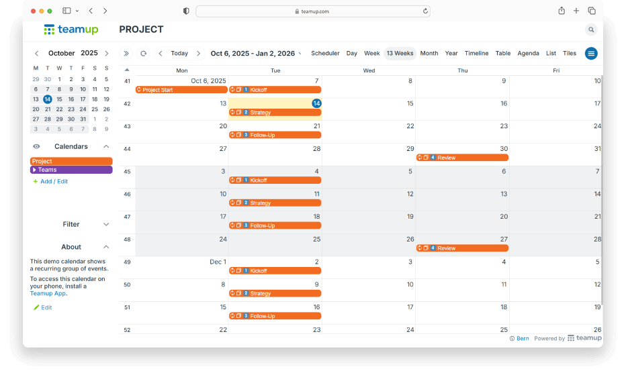Select the 13 Weeks view
The width and height of the screenshot is (626, 375).
[400, 54]
